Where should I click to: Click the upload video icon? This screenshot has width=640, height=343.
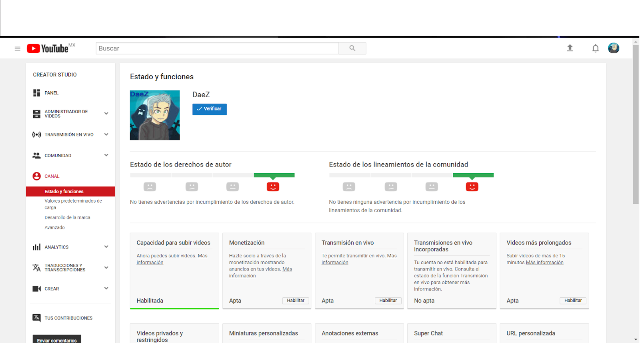tap(570, 48)
